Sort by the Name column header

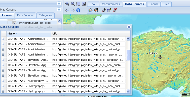tap(29, 33)
